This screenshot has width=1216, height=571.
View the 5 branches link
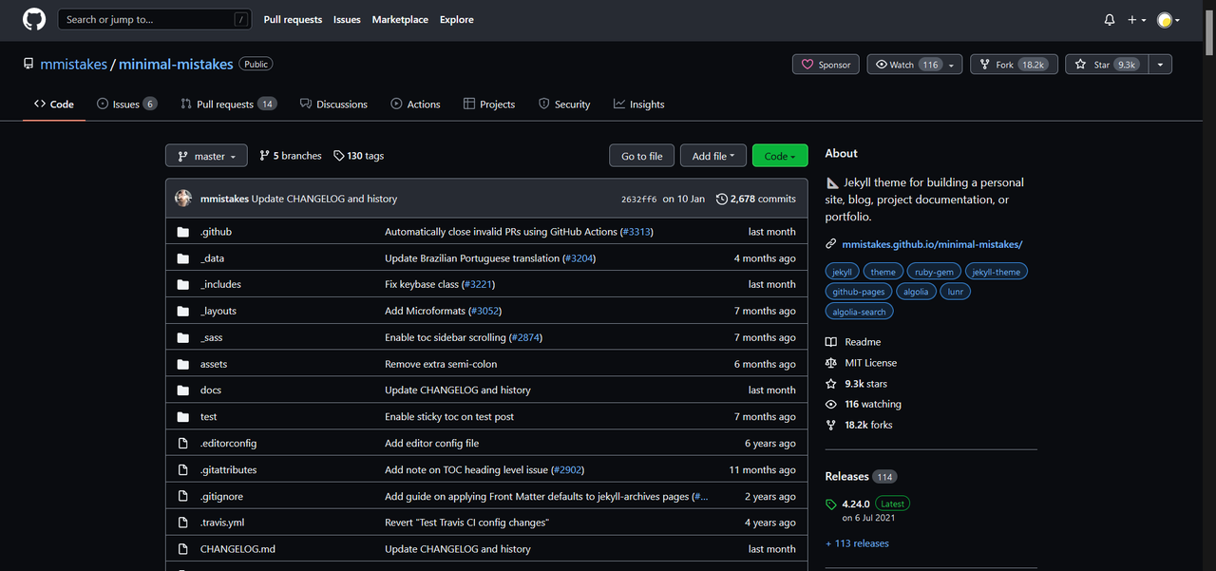291,156
